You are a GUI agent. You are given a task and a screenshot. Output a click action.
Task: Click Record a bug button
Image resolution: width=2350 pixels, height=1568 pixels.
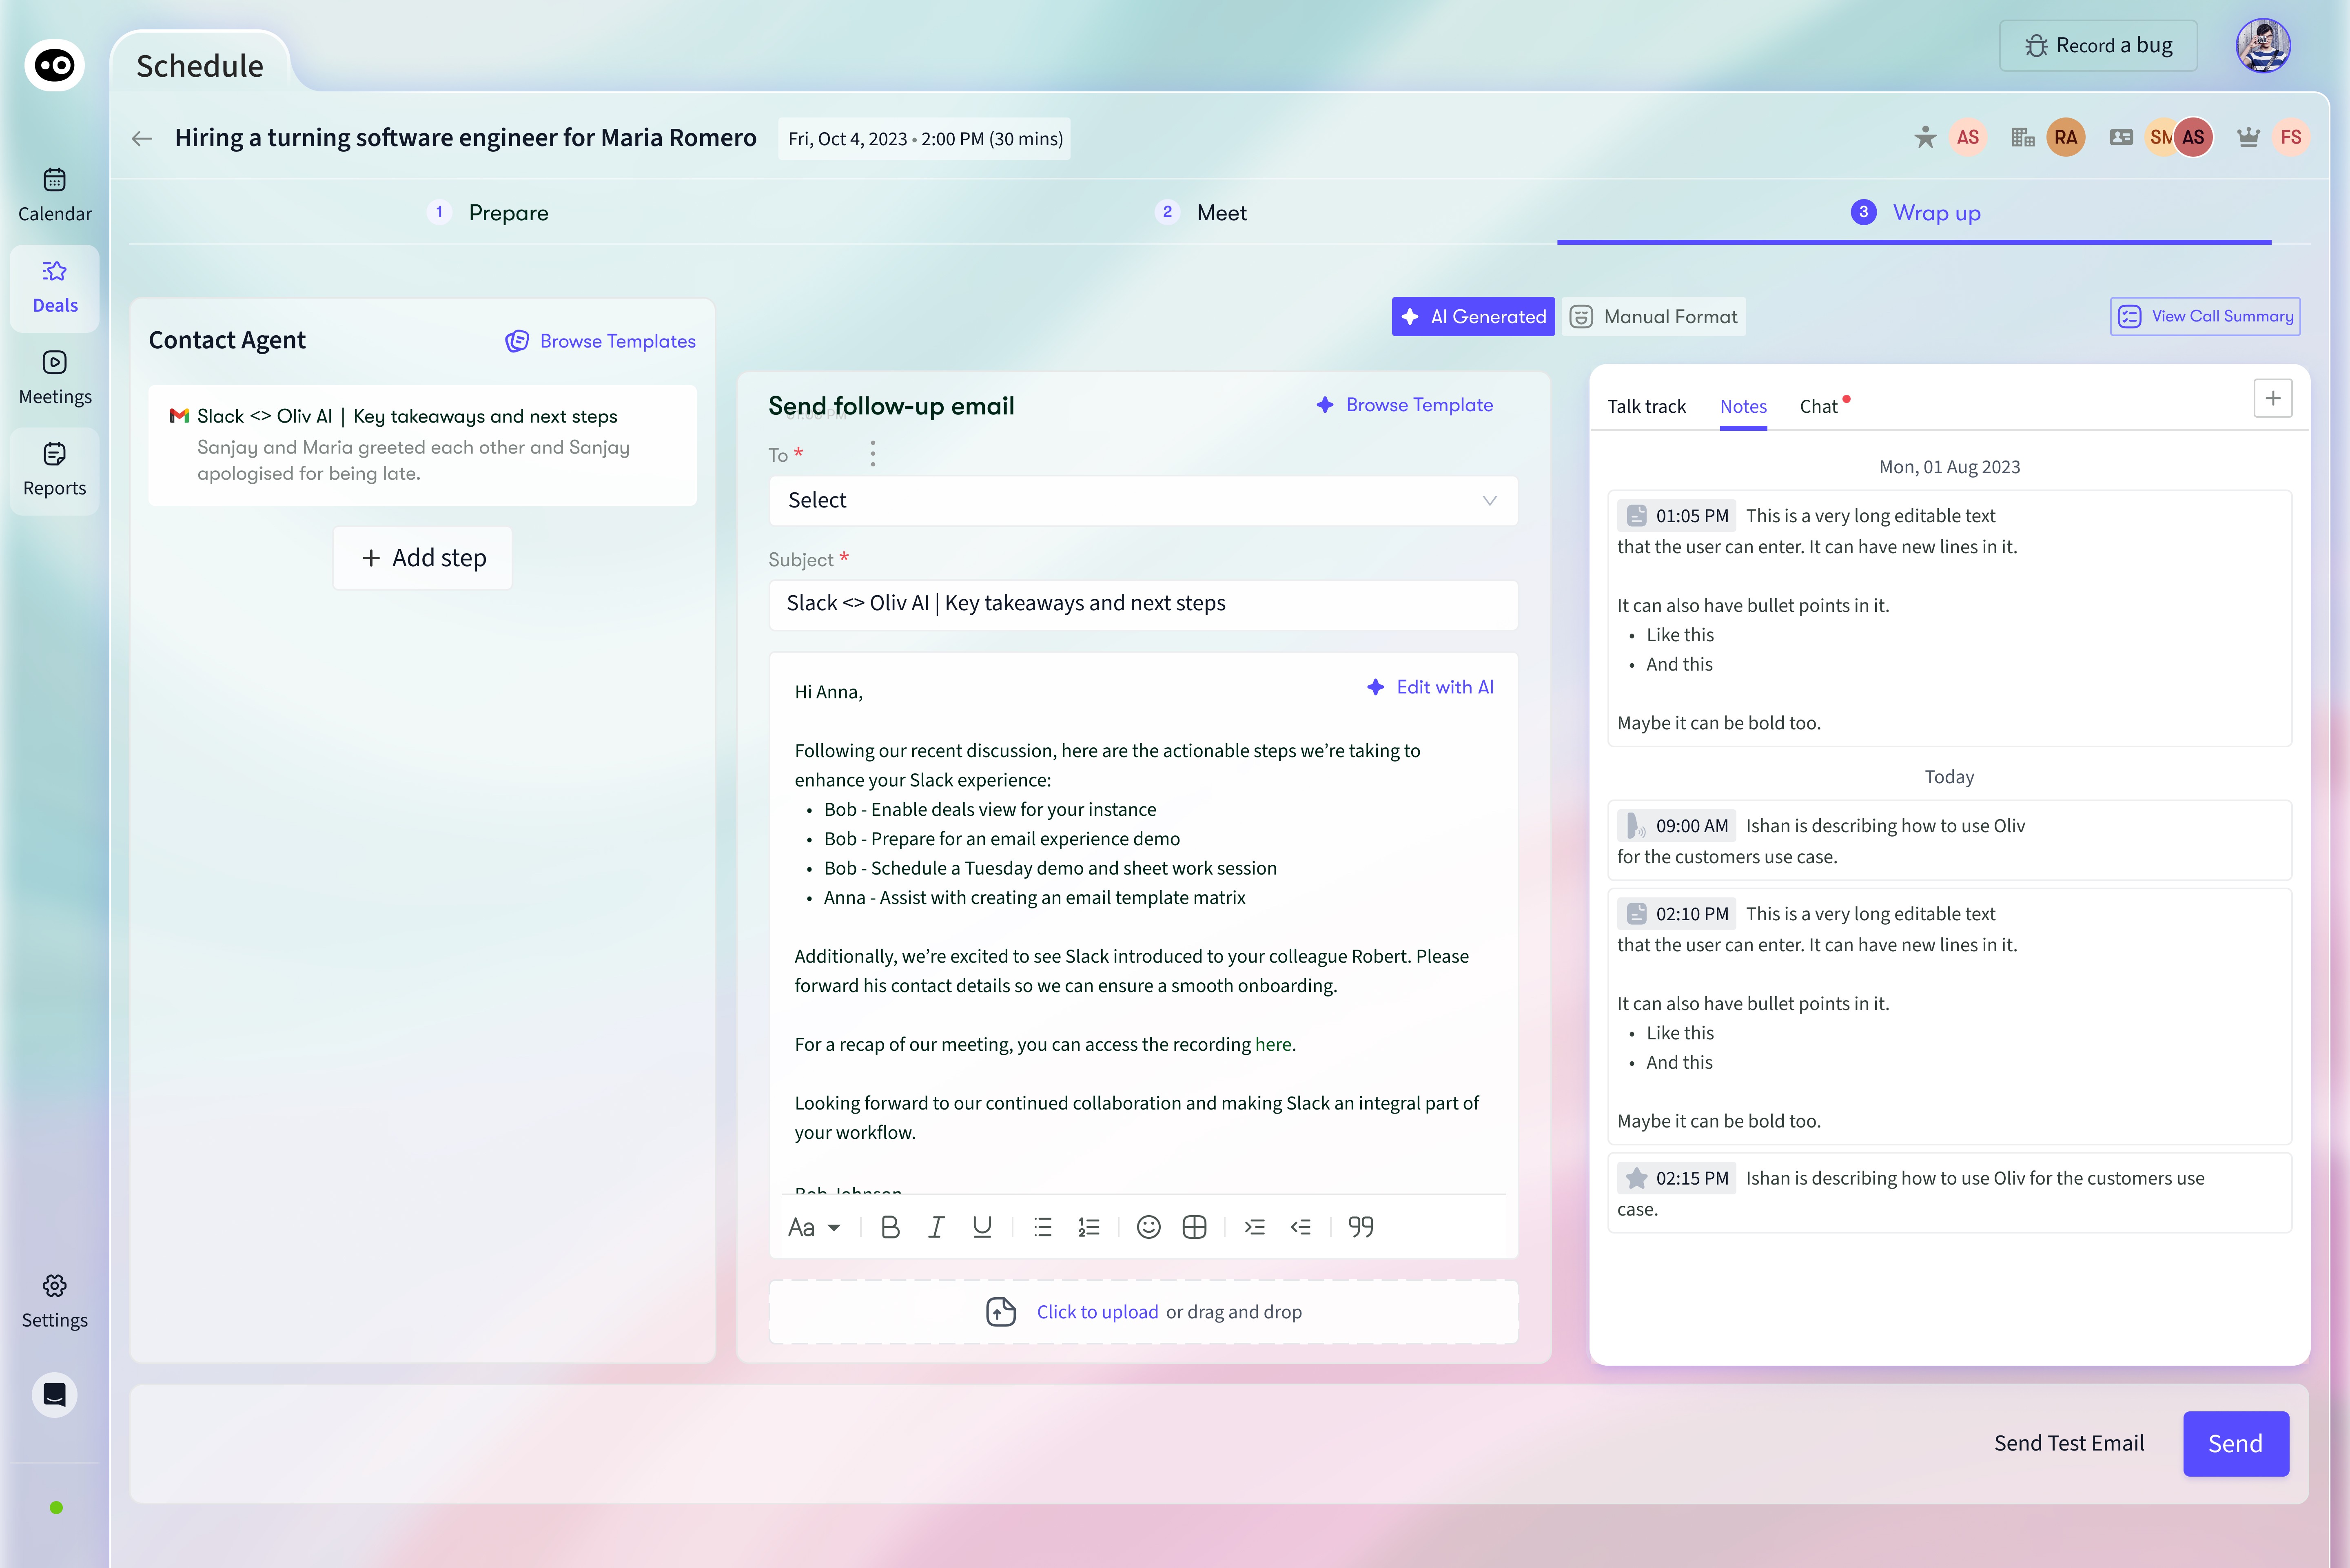coord(2098,46)
